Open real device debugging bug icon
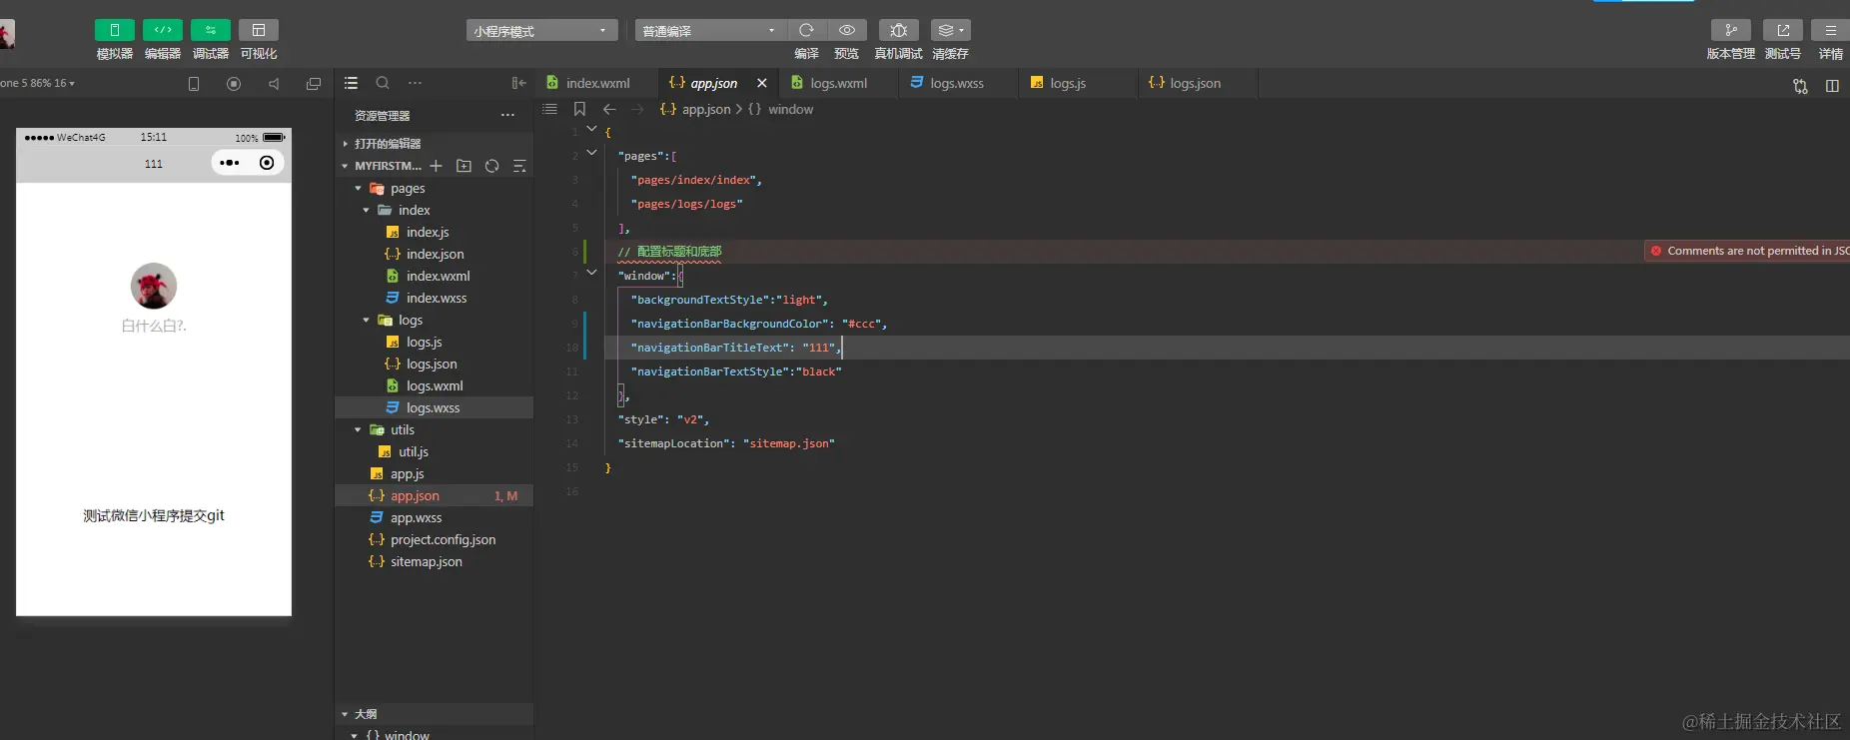 tap(898, 30)
